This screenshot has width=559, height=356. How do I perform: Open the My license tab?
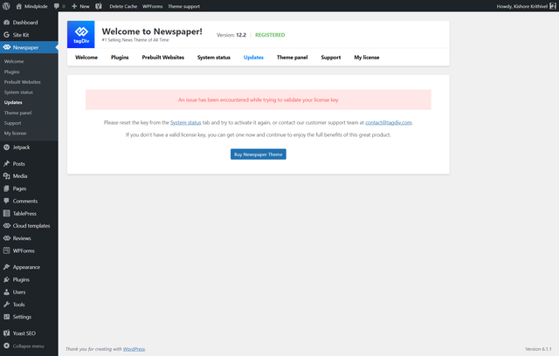point(367,58)
